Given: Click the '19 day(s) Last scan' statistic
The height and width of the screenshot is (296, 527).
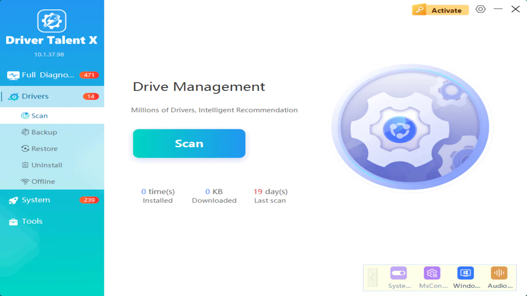Looking at the screenshot, I should (x=270, y=196).
